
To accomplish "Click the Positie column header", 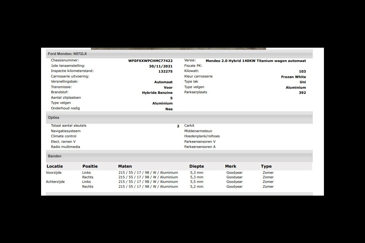I will (90, 166).
